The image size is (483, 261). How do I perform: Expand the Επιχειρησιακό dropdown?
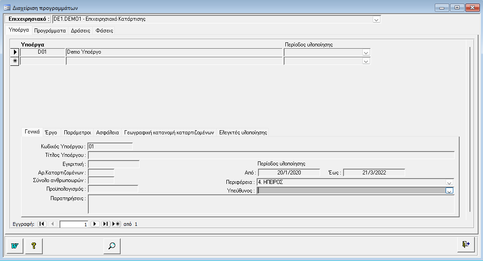376,19
